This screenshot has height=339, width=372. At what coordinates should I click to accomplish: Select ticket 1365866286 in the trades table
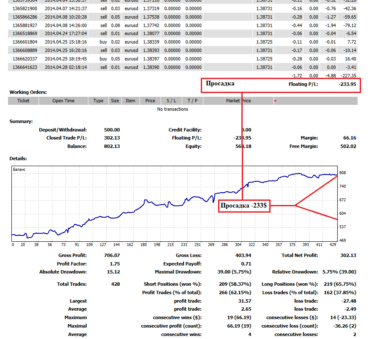click(25, 17)
